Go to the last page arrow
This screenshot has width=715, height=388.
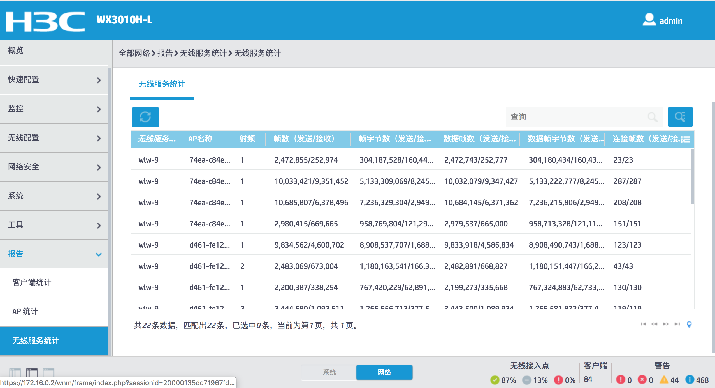click(x=677, y=324)
